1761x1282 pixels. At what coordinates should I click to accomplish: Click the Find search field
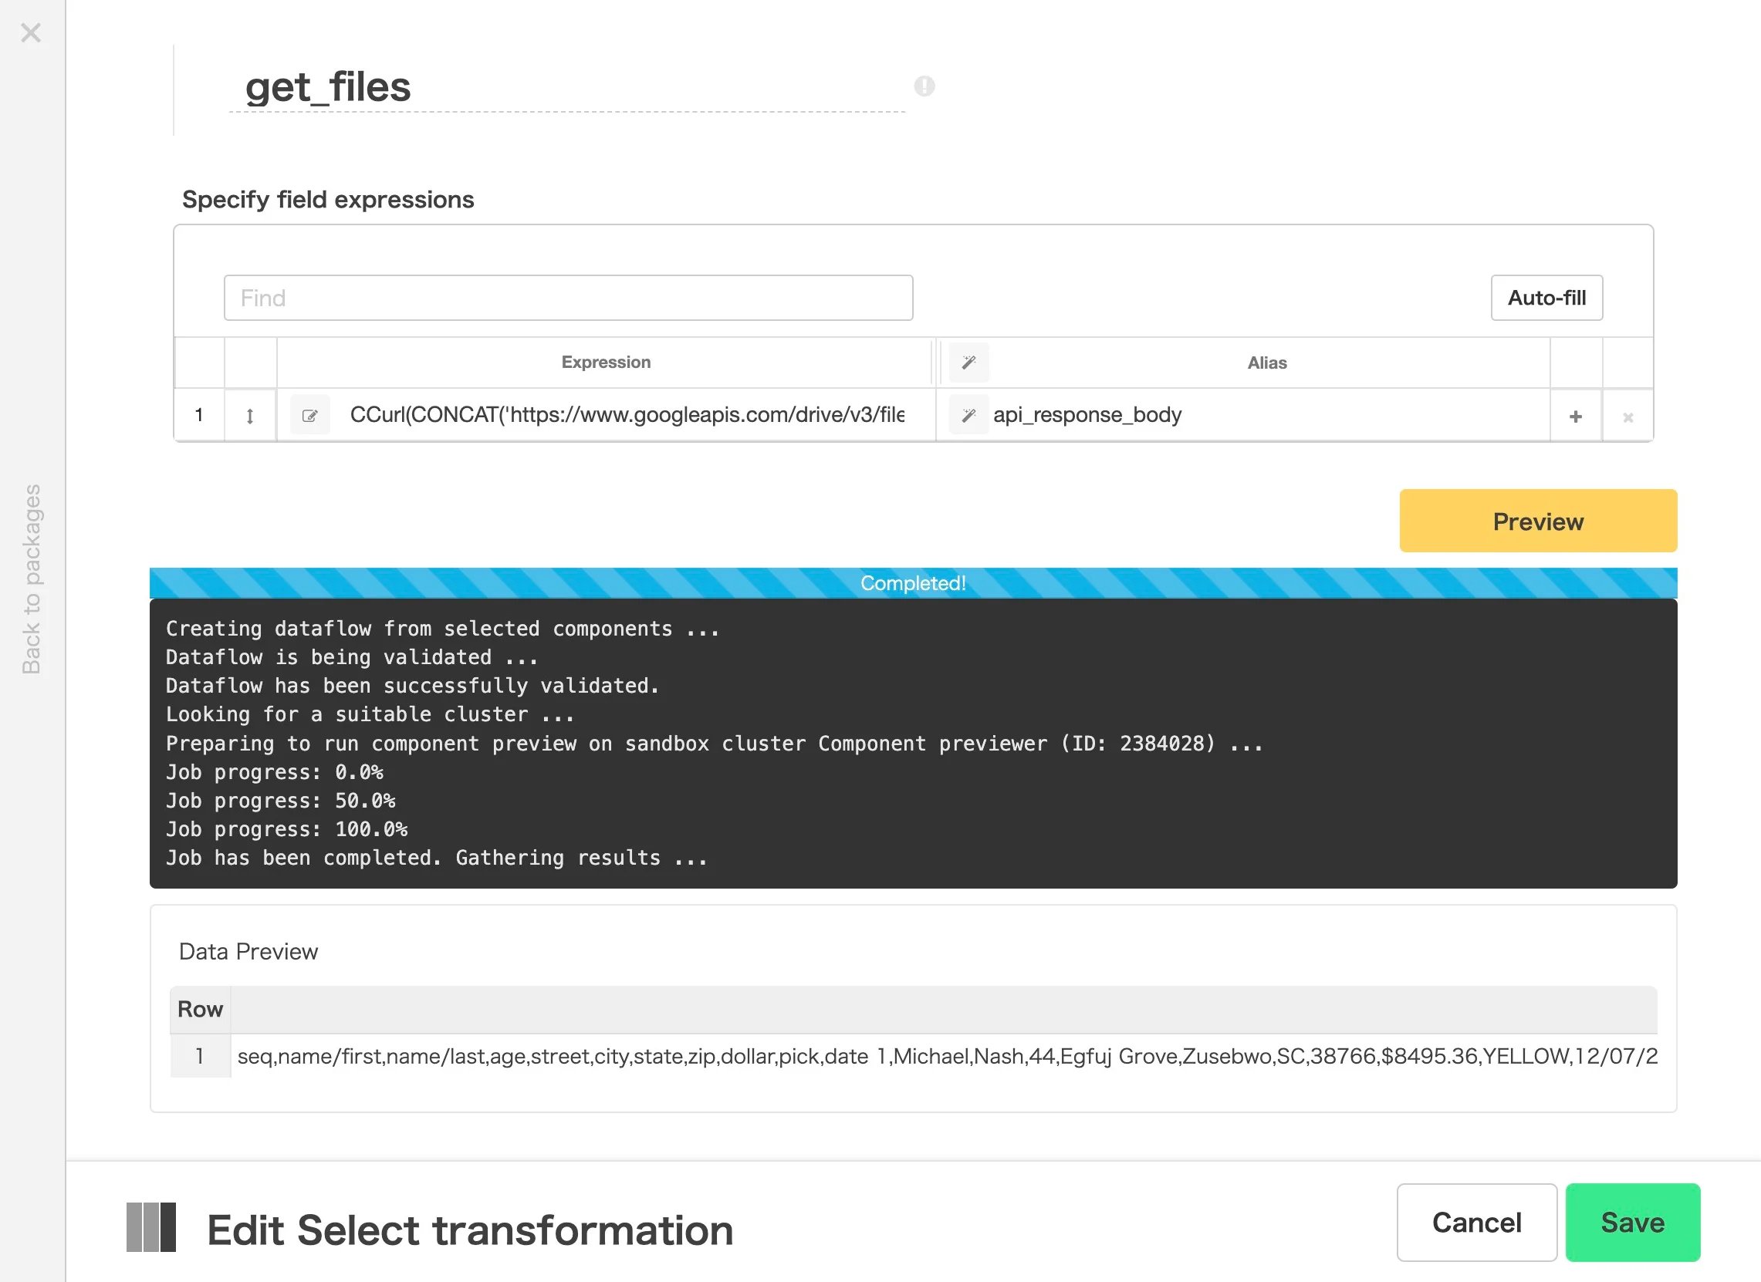coord(569,298)
